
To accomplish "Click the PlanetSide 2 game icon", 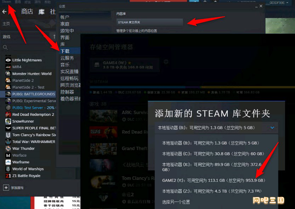I will click(8, 80).
